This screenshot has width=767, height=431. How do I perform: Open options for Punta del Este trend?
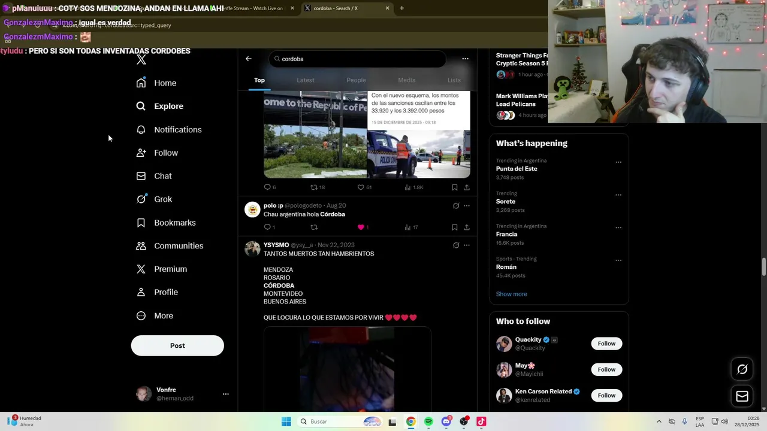[x=618, y=162]
